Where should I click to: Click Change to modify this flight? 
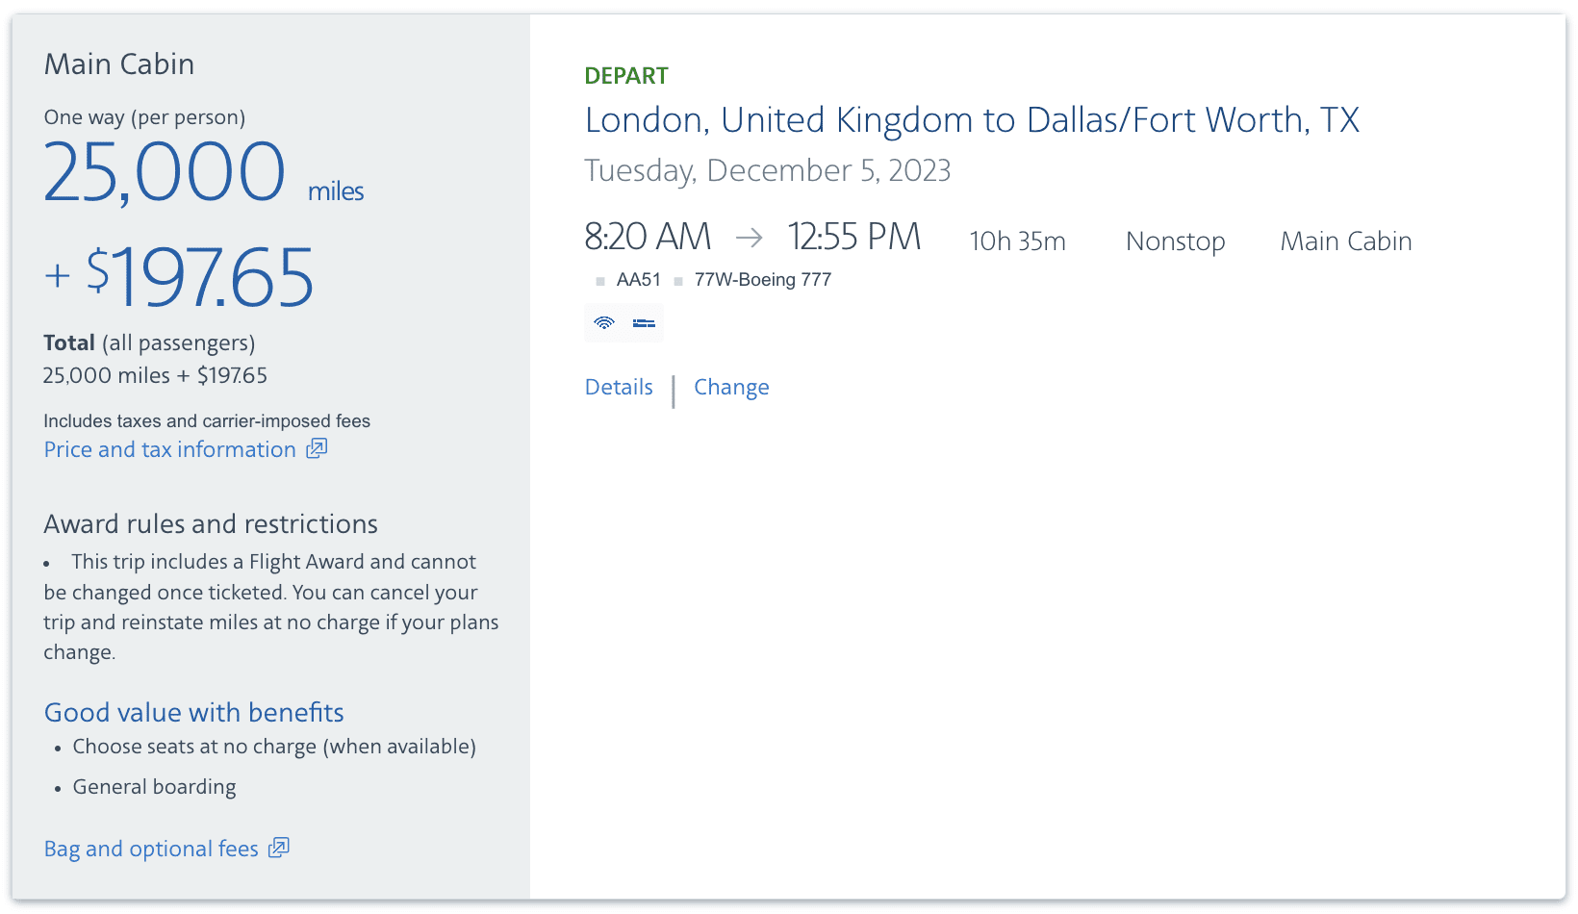[731, 387]
